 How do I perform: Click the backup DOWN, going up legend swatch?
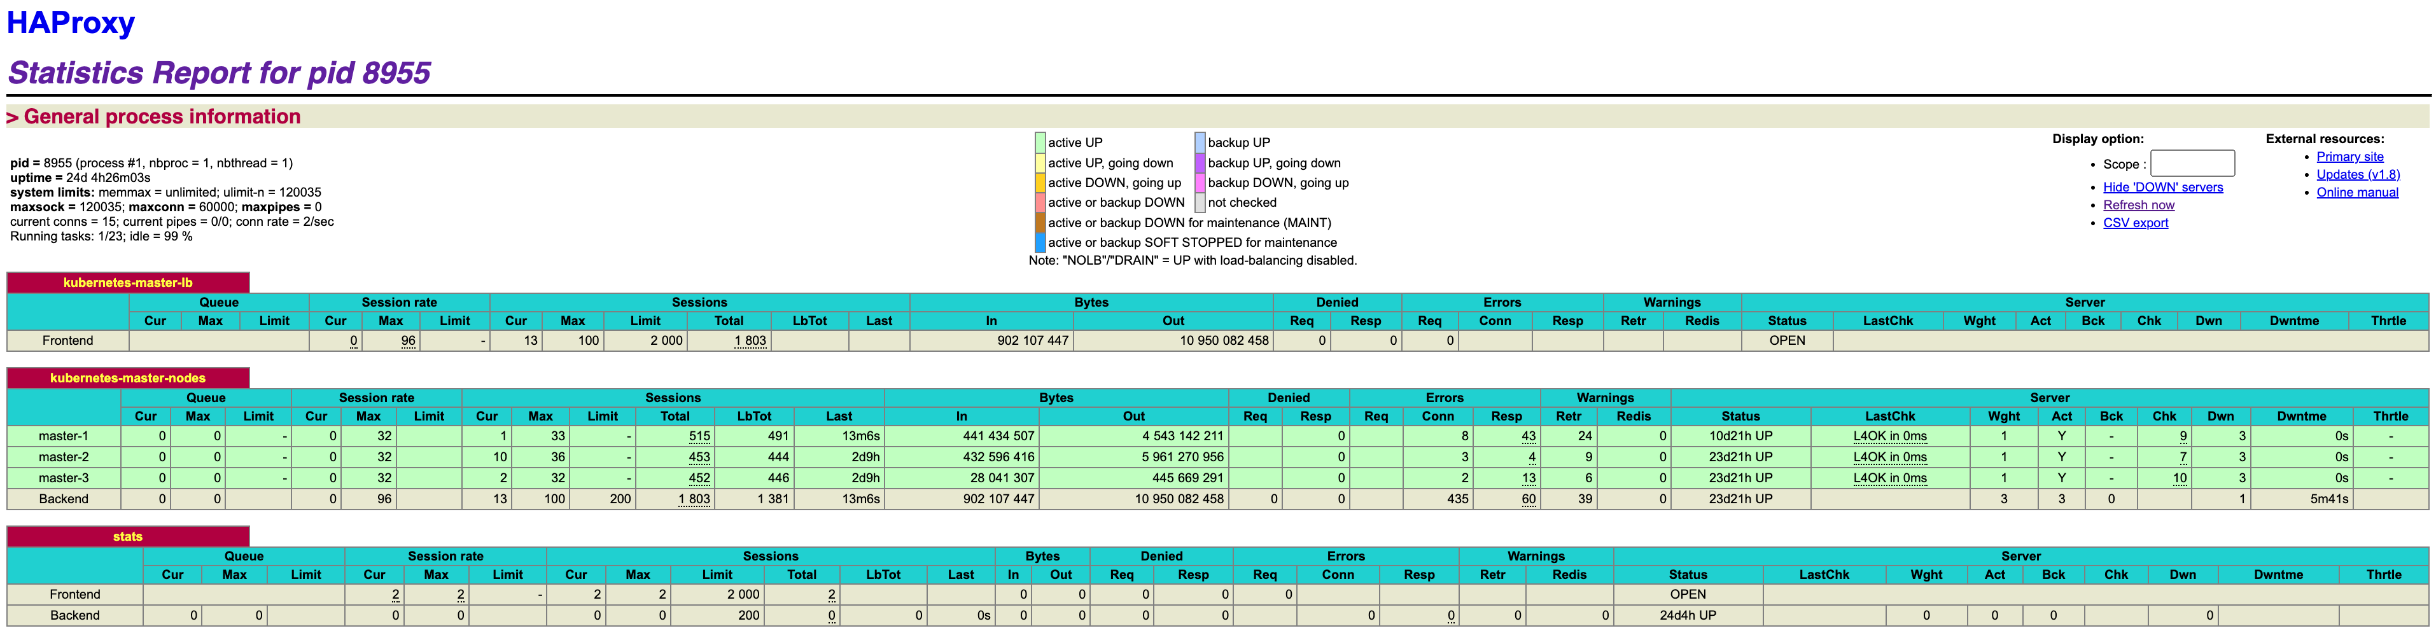click(x=1200, y=183)
